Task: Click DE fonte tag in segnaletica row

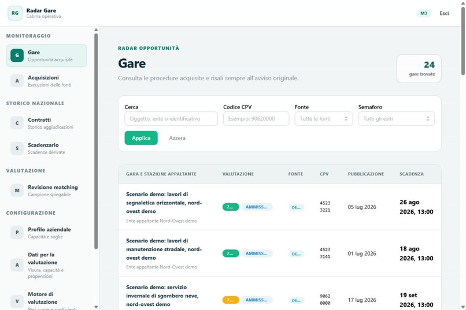Action: [296, 207]
